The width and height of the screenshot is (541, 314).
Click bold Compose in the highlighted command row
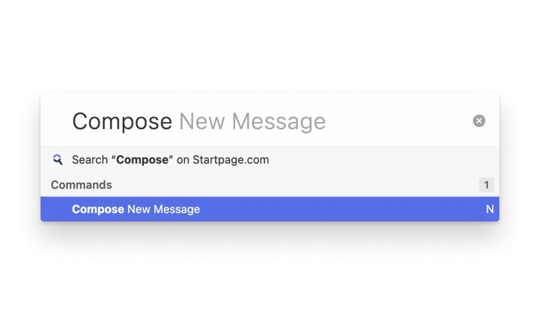98,210
